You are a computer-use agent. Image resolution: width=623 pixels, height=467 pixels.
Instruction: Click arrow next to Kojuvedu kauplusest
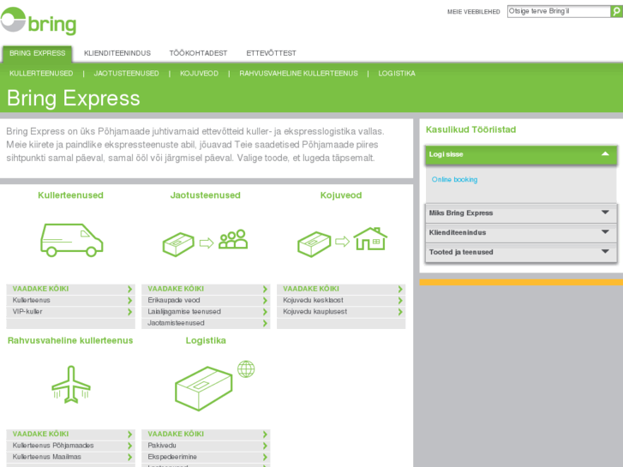coord(400,312)
